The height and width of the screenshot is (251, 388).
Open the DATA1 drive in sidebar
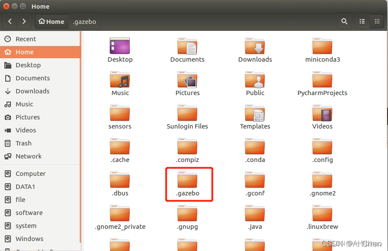coord(40,187)
